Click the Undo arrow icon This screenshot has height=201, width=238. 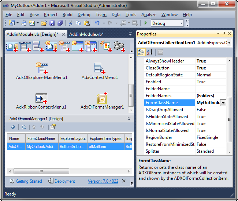tap(97, 23)
